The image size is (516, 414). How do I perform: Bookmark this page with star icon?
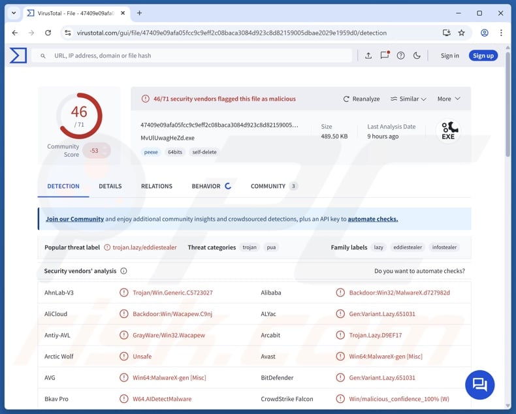click(x=461, y=33)
